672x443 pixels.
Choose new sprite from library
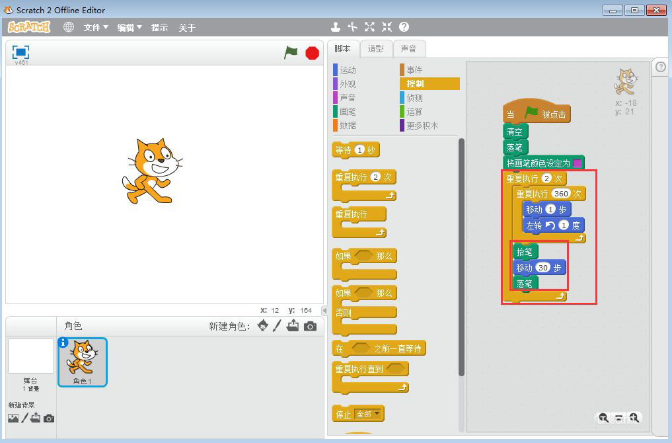click(x=263, y=325)
